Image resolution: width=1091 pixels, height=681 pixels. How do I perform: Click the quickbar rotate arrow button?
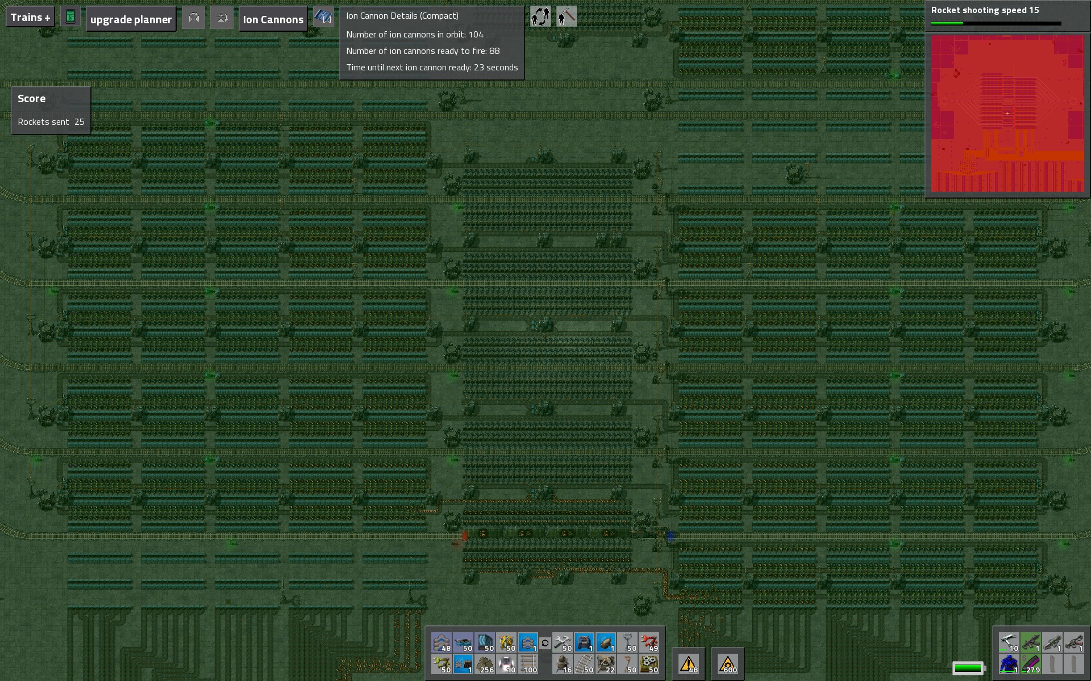[x=545, y=643]
